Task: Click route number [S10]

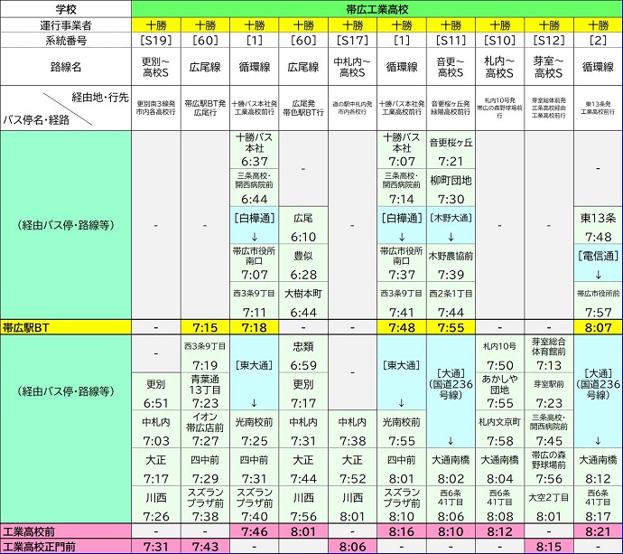Action: pyautogui.click(x=500, y=40)
